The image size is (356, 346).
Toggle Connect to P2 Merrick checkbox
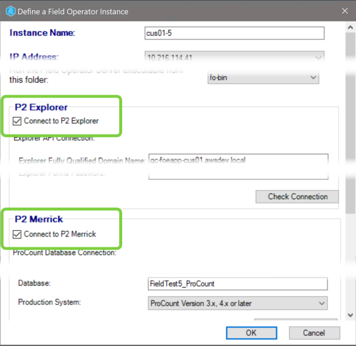17,234
